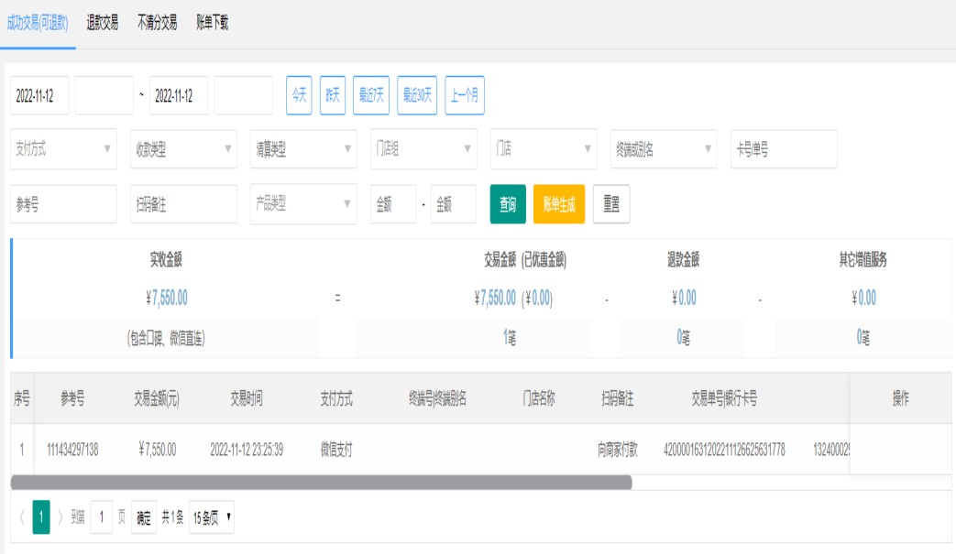
Task: Open the 产品类型 dropdown
Action: 303,204
